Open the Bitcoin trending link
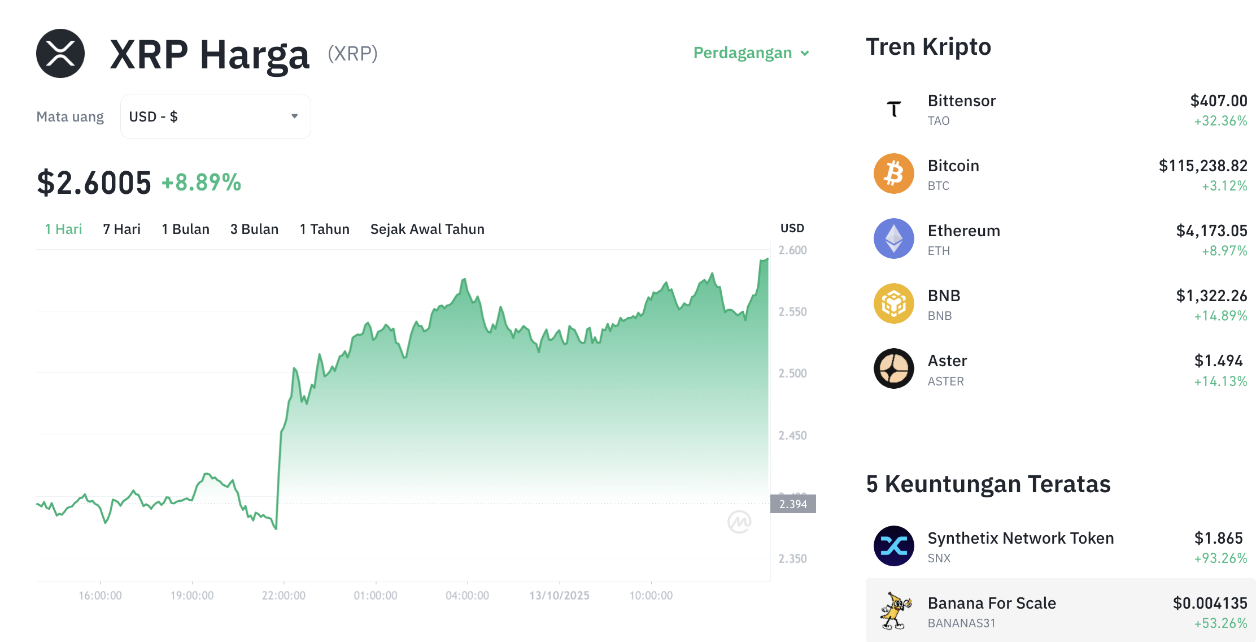Image resolution: width=1256 pixels, height=642 pixels. tap(953, 166)
